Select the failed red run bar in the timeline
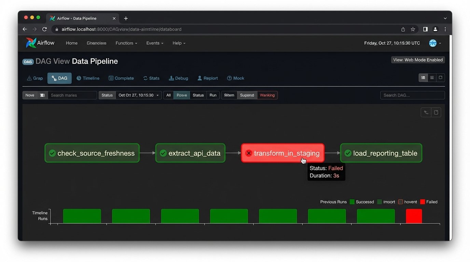The width and height of the screenshot is (470, 262). pyautogui.click(x=414, y=215)
